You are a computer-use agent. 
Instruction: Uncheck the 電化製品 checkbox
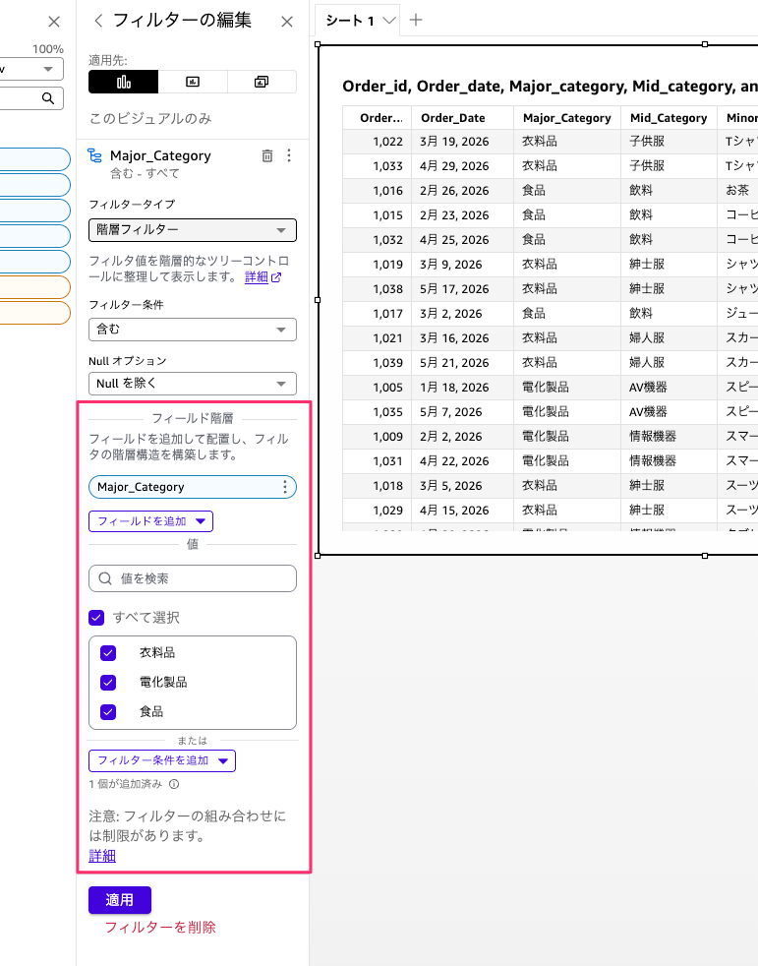click(x=108, y=683)
